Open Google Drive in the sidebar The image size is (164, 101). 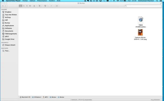click(x=9, y=39)
